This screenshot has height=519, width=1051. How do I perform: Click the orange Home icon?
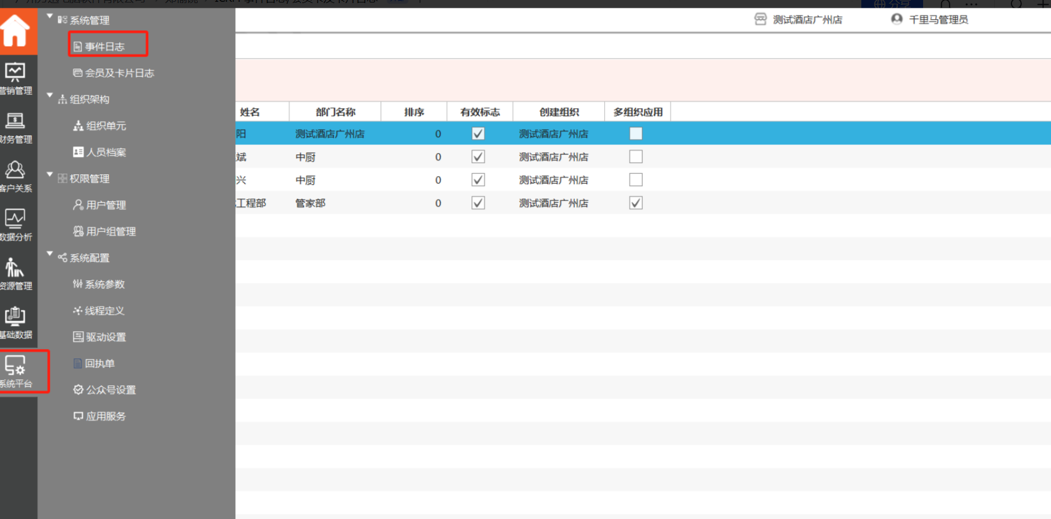(15, 30)
